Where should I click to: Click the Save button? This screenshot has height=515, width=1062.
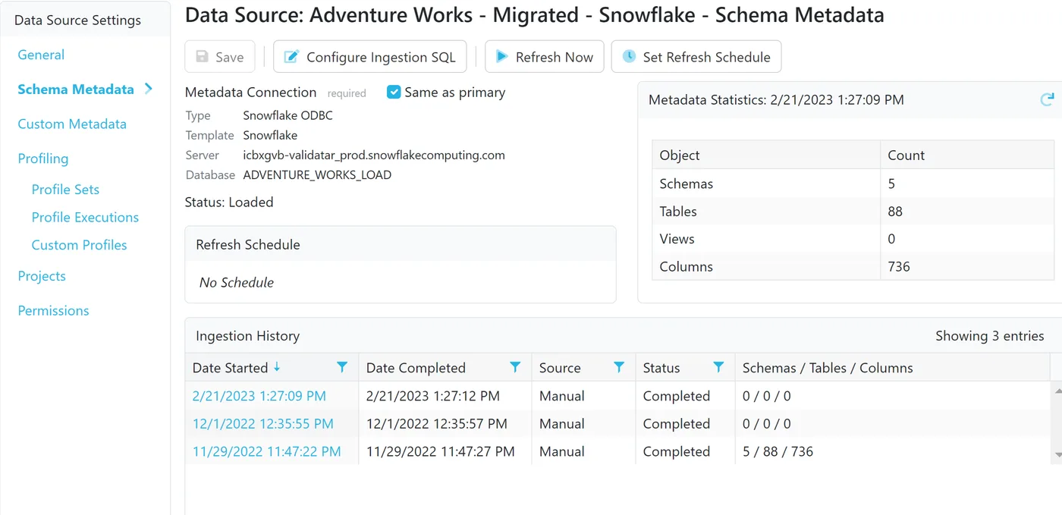click(x=220, y=57)
